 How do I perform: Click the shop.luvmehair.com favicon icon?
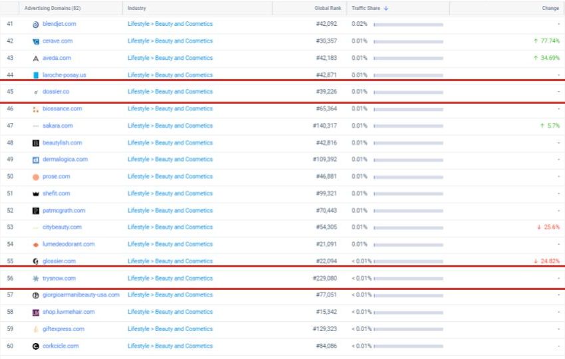36,312
